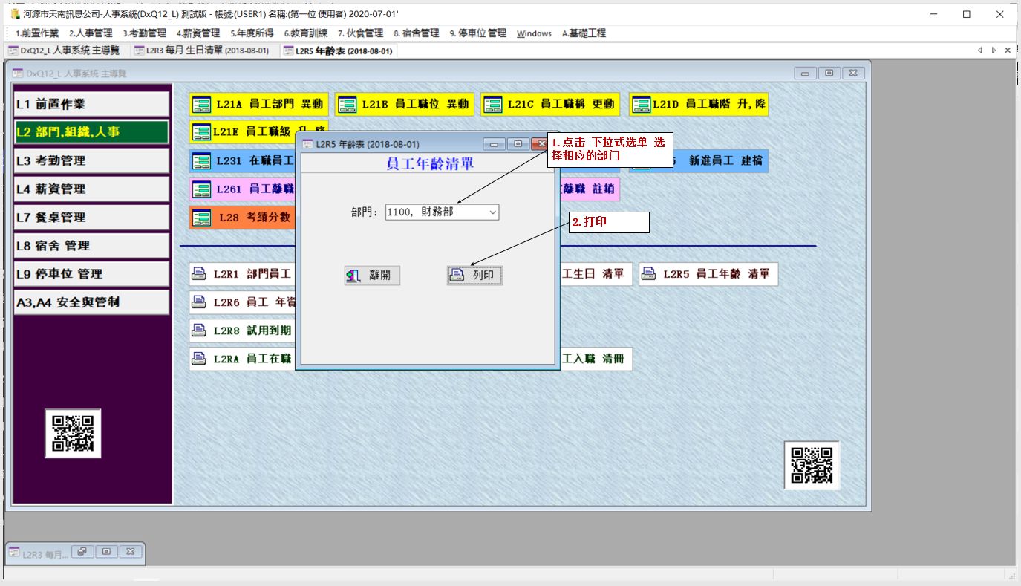This screenshot has width=1021, height=586.
Task: Click form icon on L21E 員工職級 button
Action: tap(201, 132)
